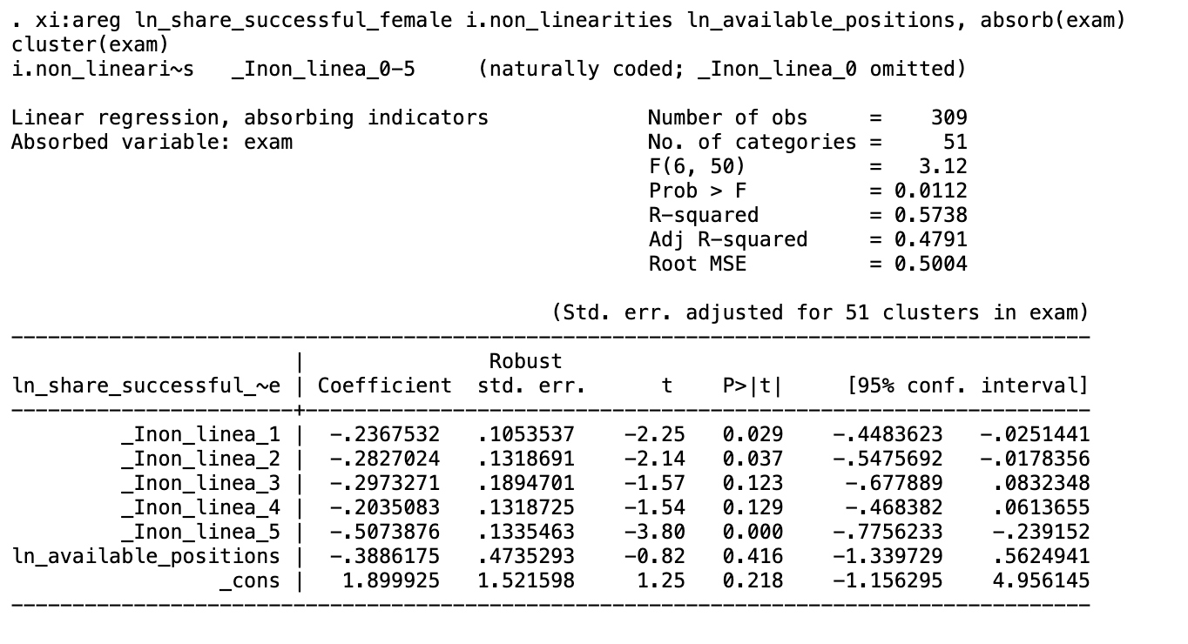1188x644 pixels.
Task: Click the cluster(exam) option text
Action: pos(91,44)
